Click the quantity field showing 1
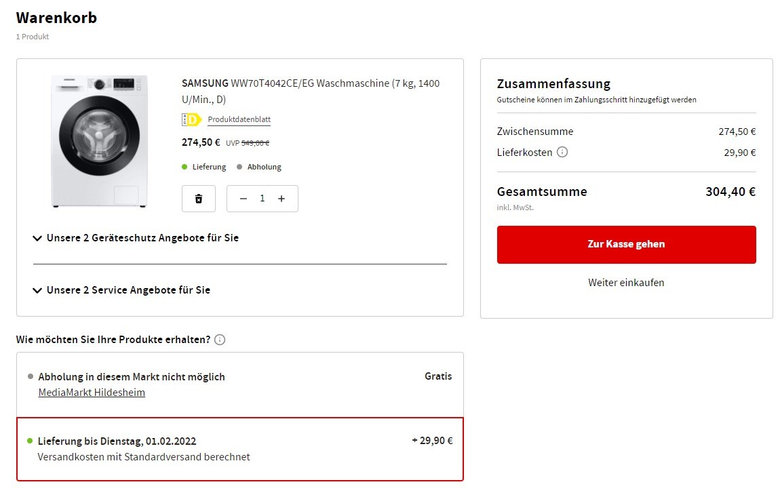Viewport: 780px width, 497px height. pos(262,199)
